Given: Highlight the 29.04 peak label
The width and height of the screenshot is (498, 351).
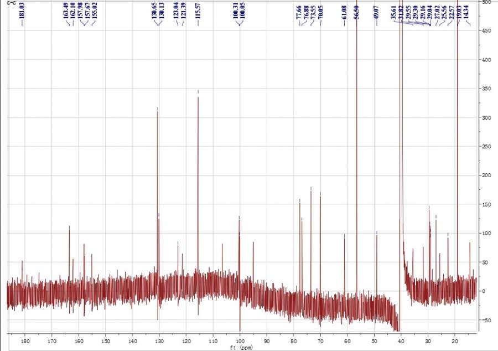Looking at the screenshot, I should pos(430,12).
